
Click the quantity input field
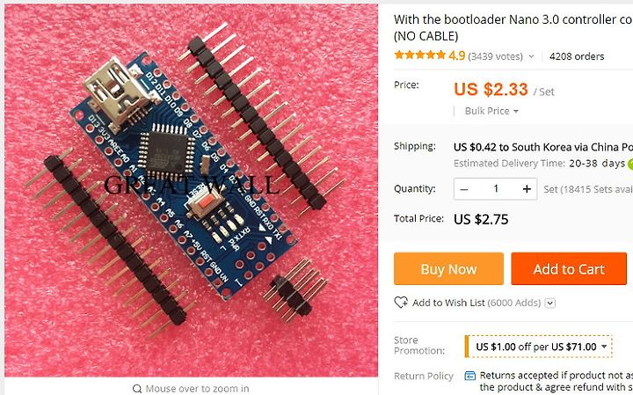pos(495,189)
